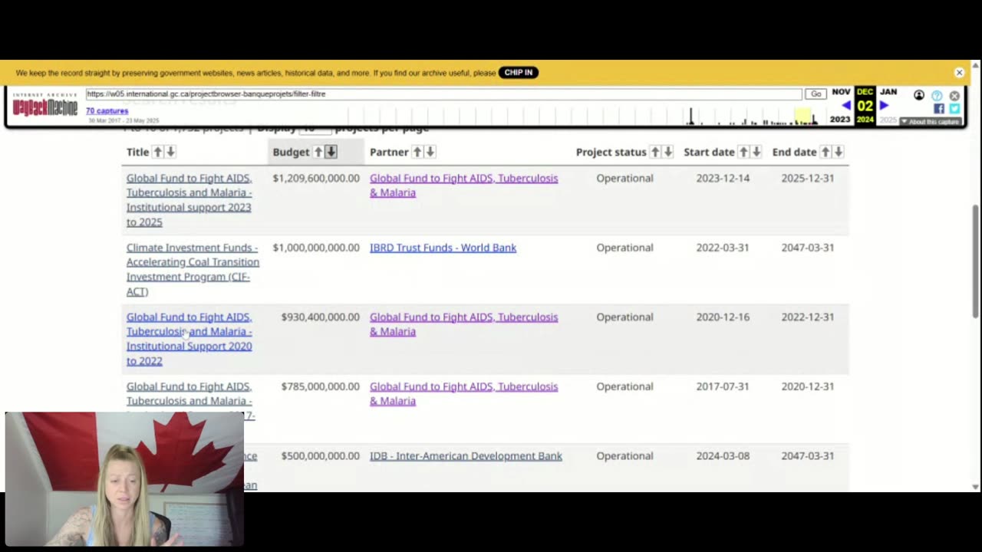
Task: Open IDB - Inter-American Development Bank link
Action: (466, 455)
